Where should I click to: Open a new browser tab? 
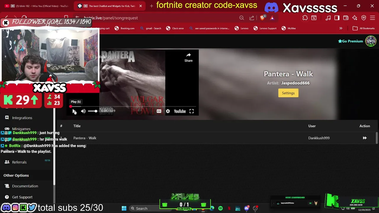pyautogui.click(x=152, y=6)
